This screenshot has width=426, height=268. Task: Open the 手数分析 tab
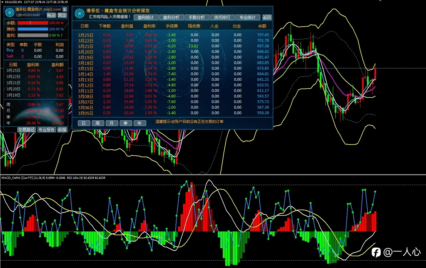pyautogui.click(x=197, y=17)
